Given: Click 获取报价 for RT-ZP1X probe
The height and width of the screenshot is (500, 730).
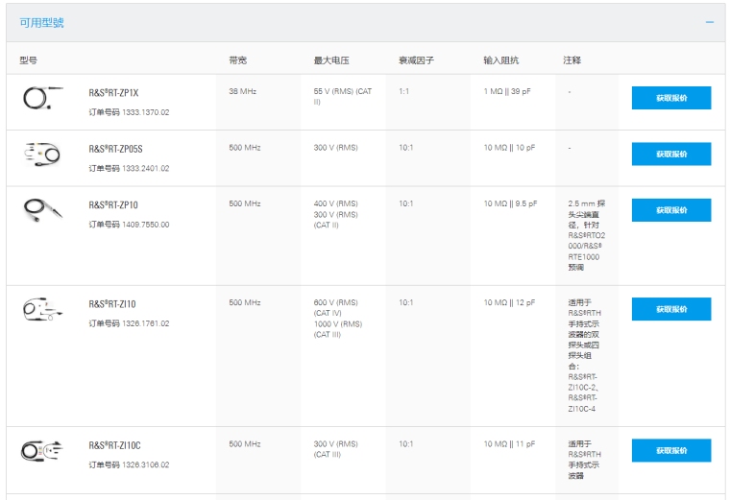Looking at the screenshot, I should point(670,98).
